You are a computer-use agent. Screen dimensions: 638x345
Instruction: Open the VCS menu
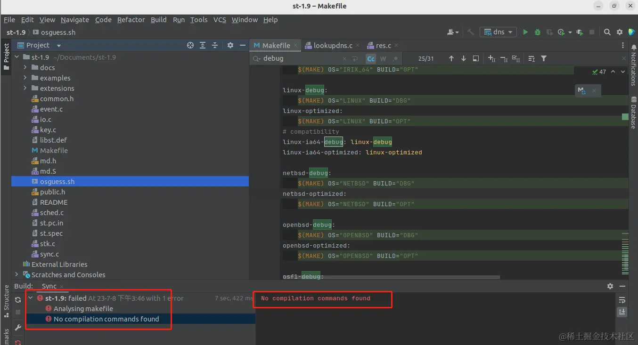(x=220, y=19)
